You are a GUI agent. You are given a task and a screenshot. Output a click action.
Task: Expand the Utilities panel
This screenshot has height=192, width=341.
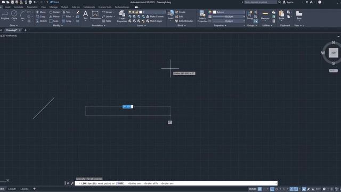click(267, 26)
